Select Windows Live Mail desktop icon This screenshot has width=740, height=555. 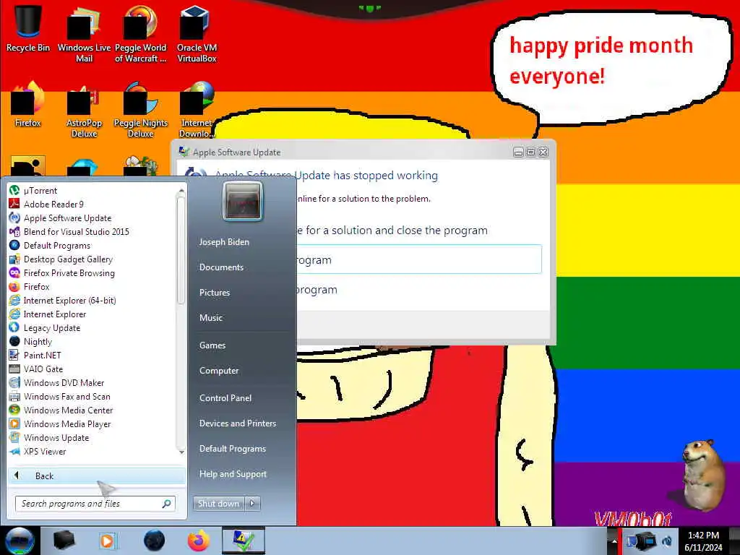84,33
